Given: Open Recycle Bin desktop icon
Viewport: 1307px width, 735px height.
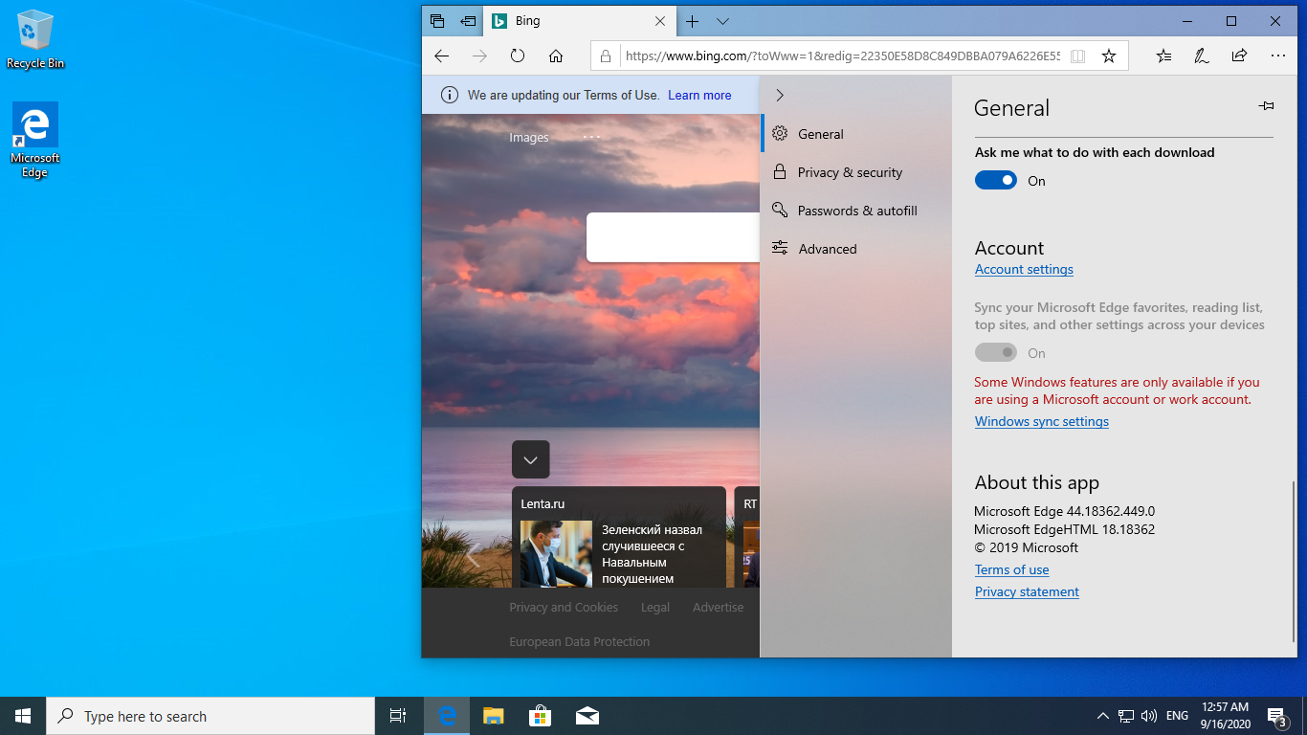Looking at the screenshot, I should click(35, 39).
